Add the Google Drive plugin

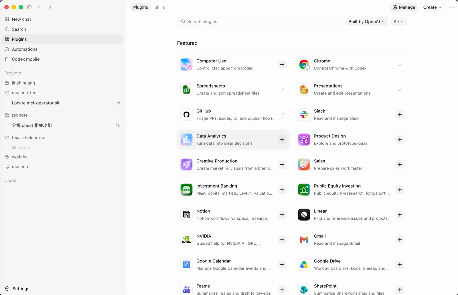coord(400,265)
